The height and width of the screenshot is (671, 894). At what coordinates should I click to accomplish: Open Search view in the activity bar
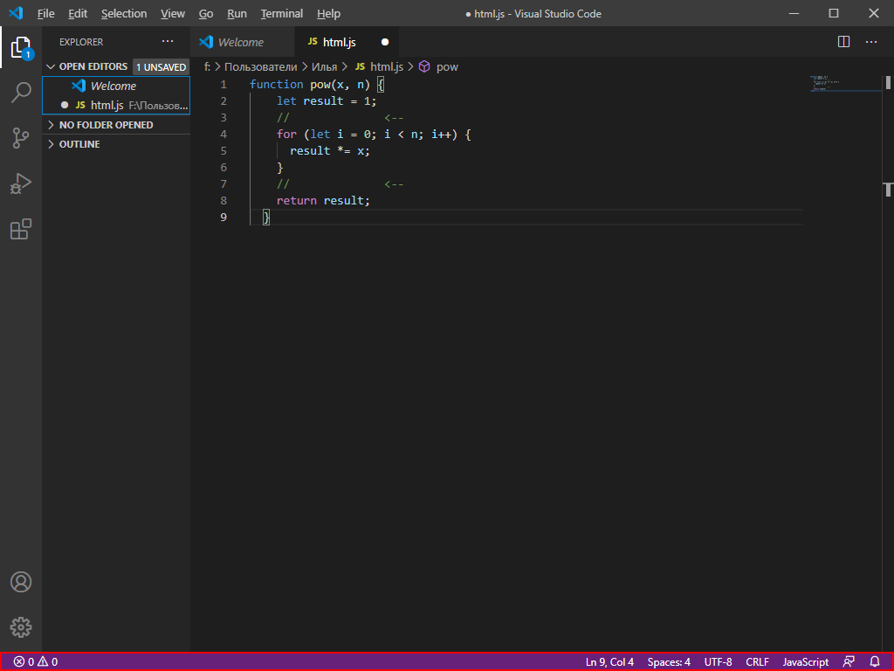point(21,93)
